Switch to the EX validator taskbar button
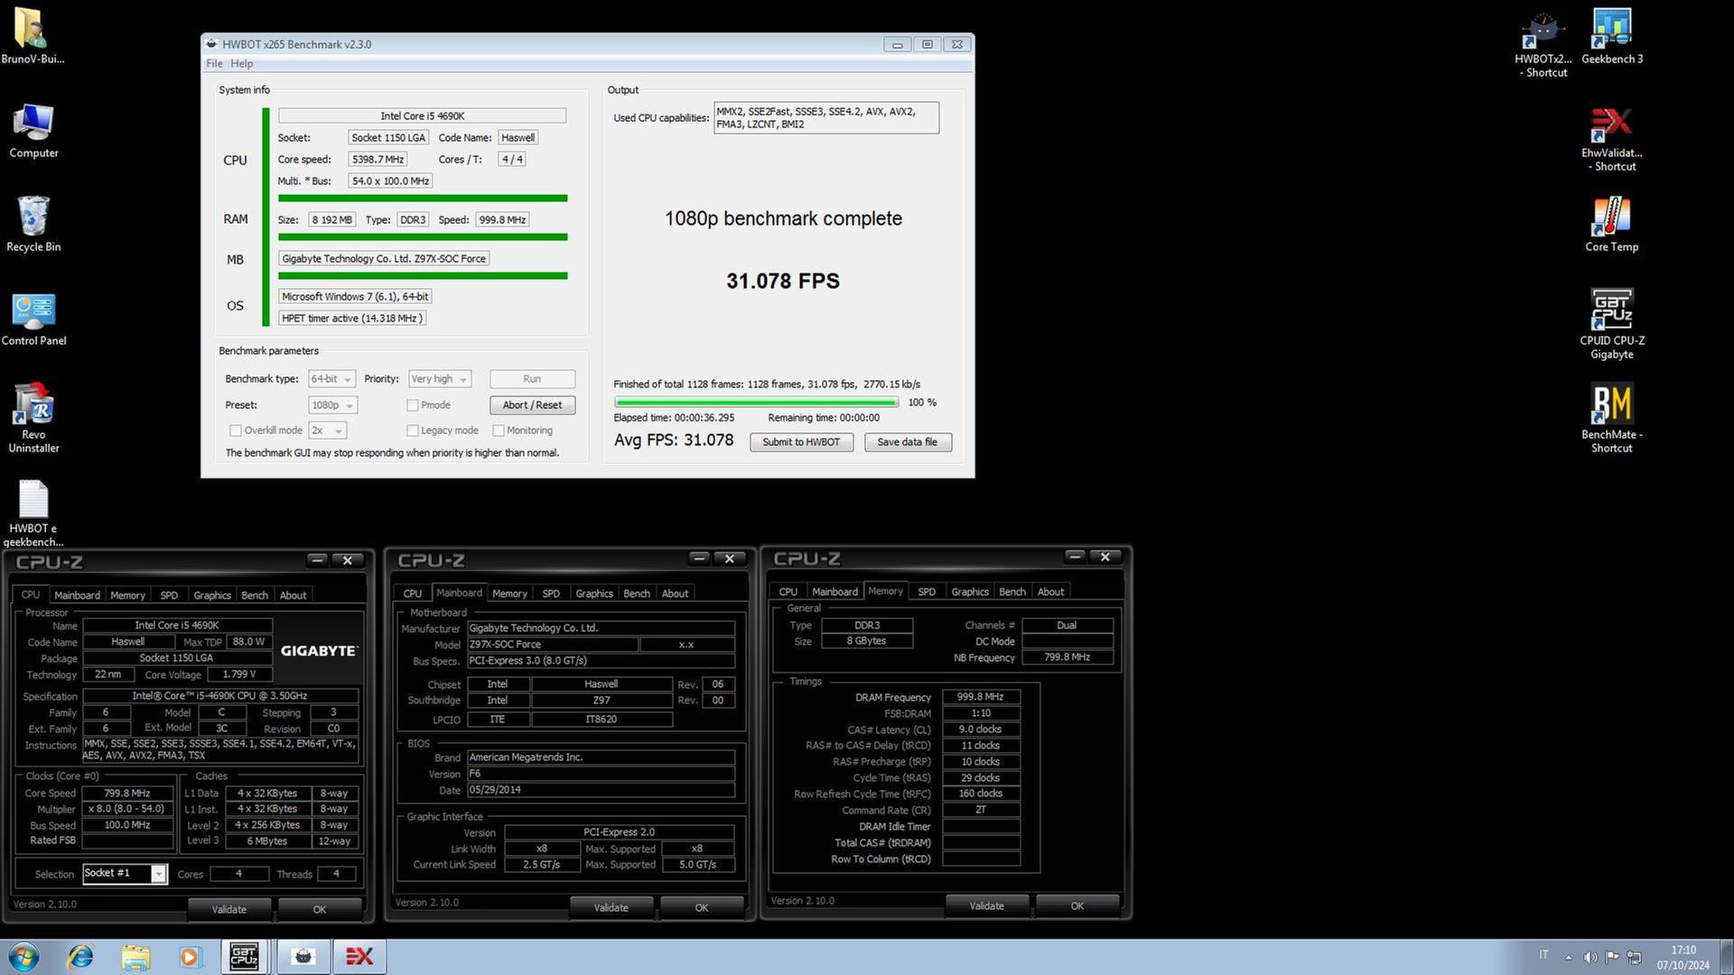Image resolution: width=1734 pixels, height=975 pixels. click(x=359, y=957)
